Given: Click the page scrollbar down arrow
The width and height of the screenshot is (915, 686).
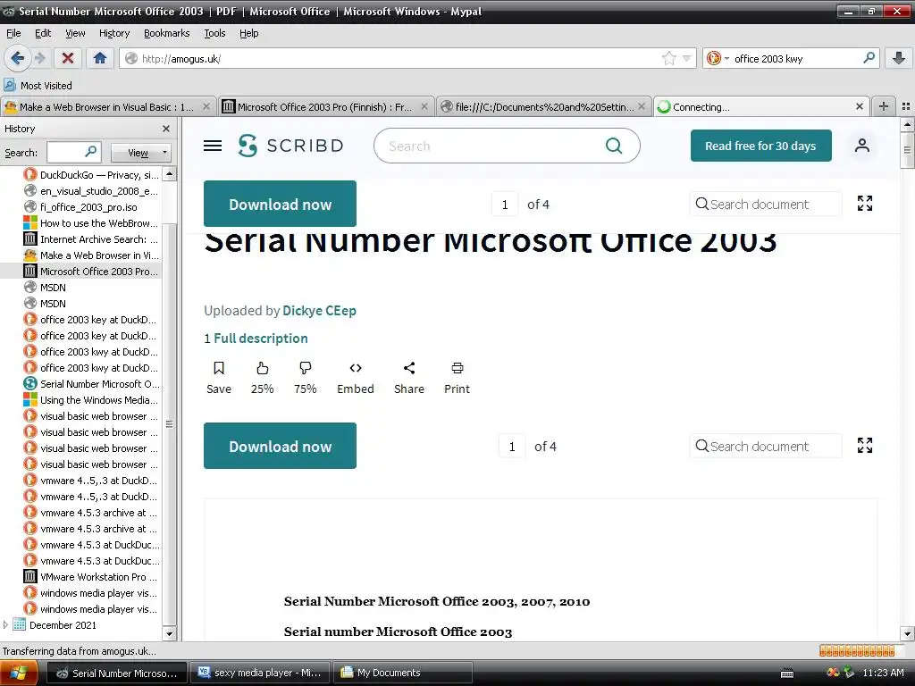Looking at the screenshot, I should [x=907, y=633].
